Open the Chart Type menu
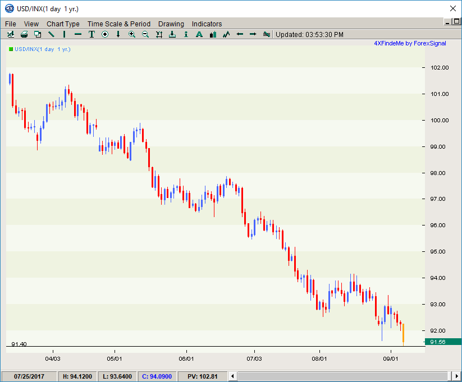The image size is (462, 382). tap(63, 24)
